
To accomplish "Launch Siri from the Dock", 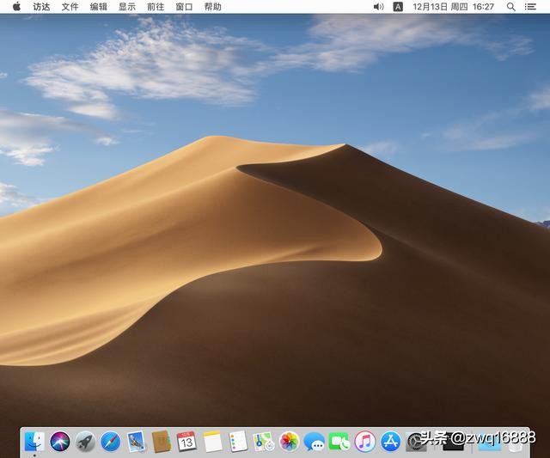I will (60, 442).
